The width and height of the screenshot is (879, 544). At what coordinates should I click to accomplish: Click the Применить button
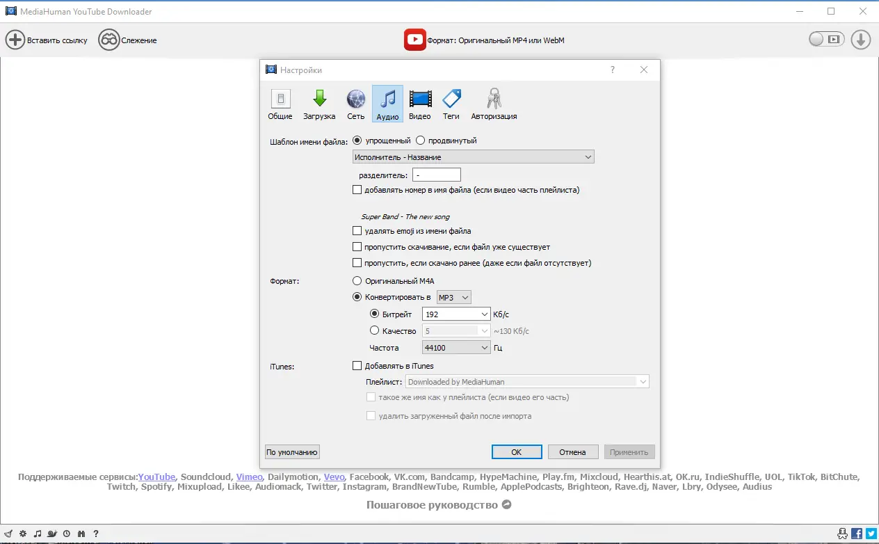[629, 452]
